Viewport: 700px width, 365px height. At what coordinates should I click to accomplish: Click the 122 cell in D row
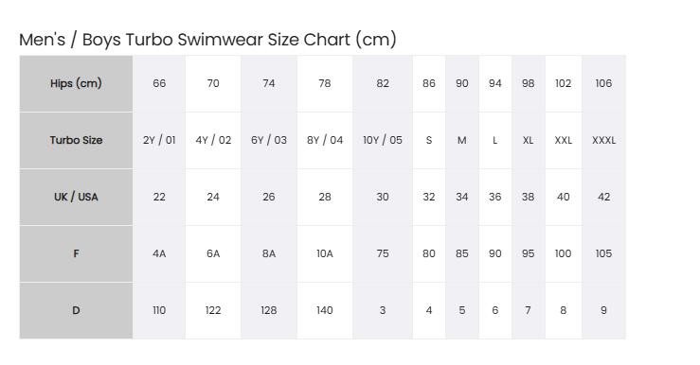213,311
